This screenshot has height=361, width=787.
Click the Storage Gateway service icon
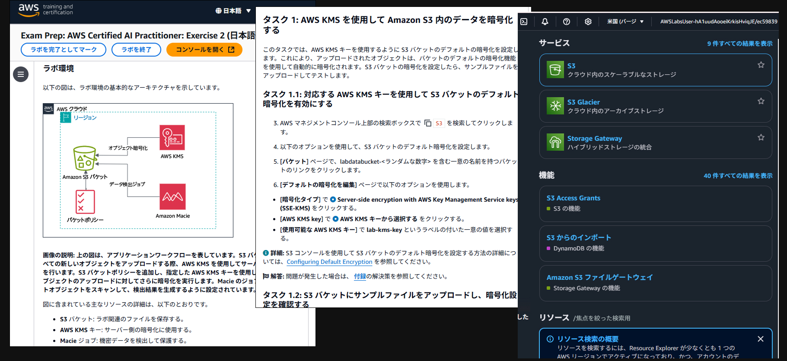click(x=555, y=142)
